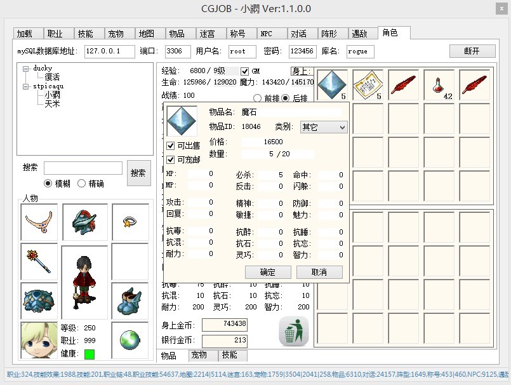Select the necklace equipment slot
The width and height of the screenshot is (511, 385).
coord(39,222)
